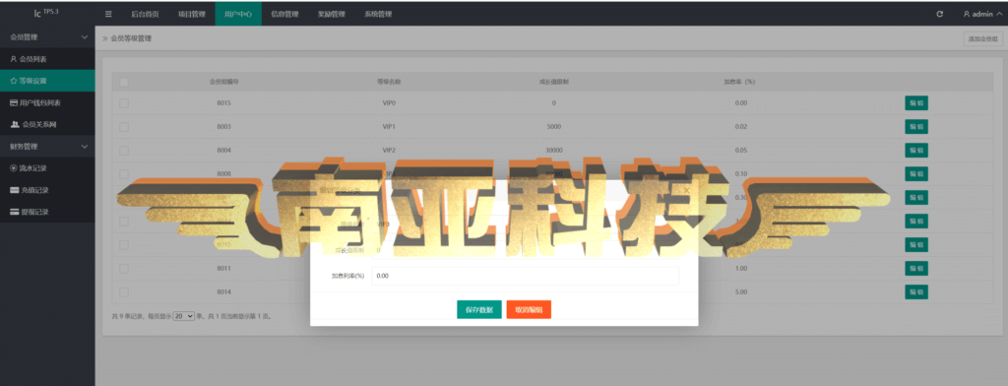Screen dimensions: 1008x386
Task: Click 编辑 button for the VIP2 row
Action: 916,151
